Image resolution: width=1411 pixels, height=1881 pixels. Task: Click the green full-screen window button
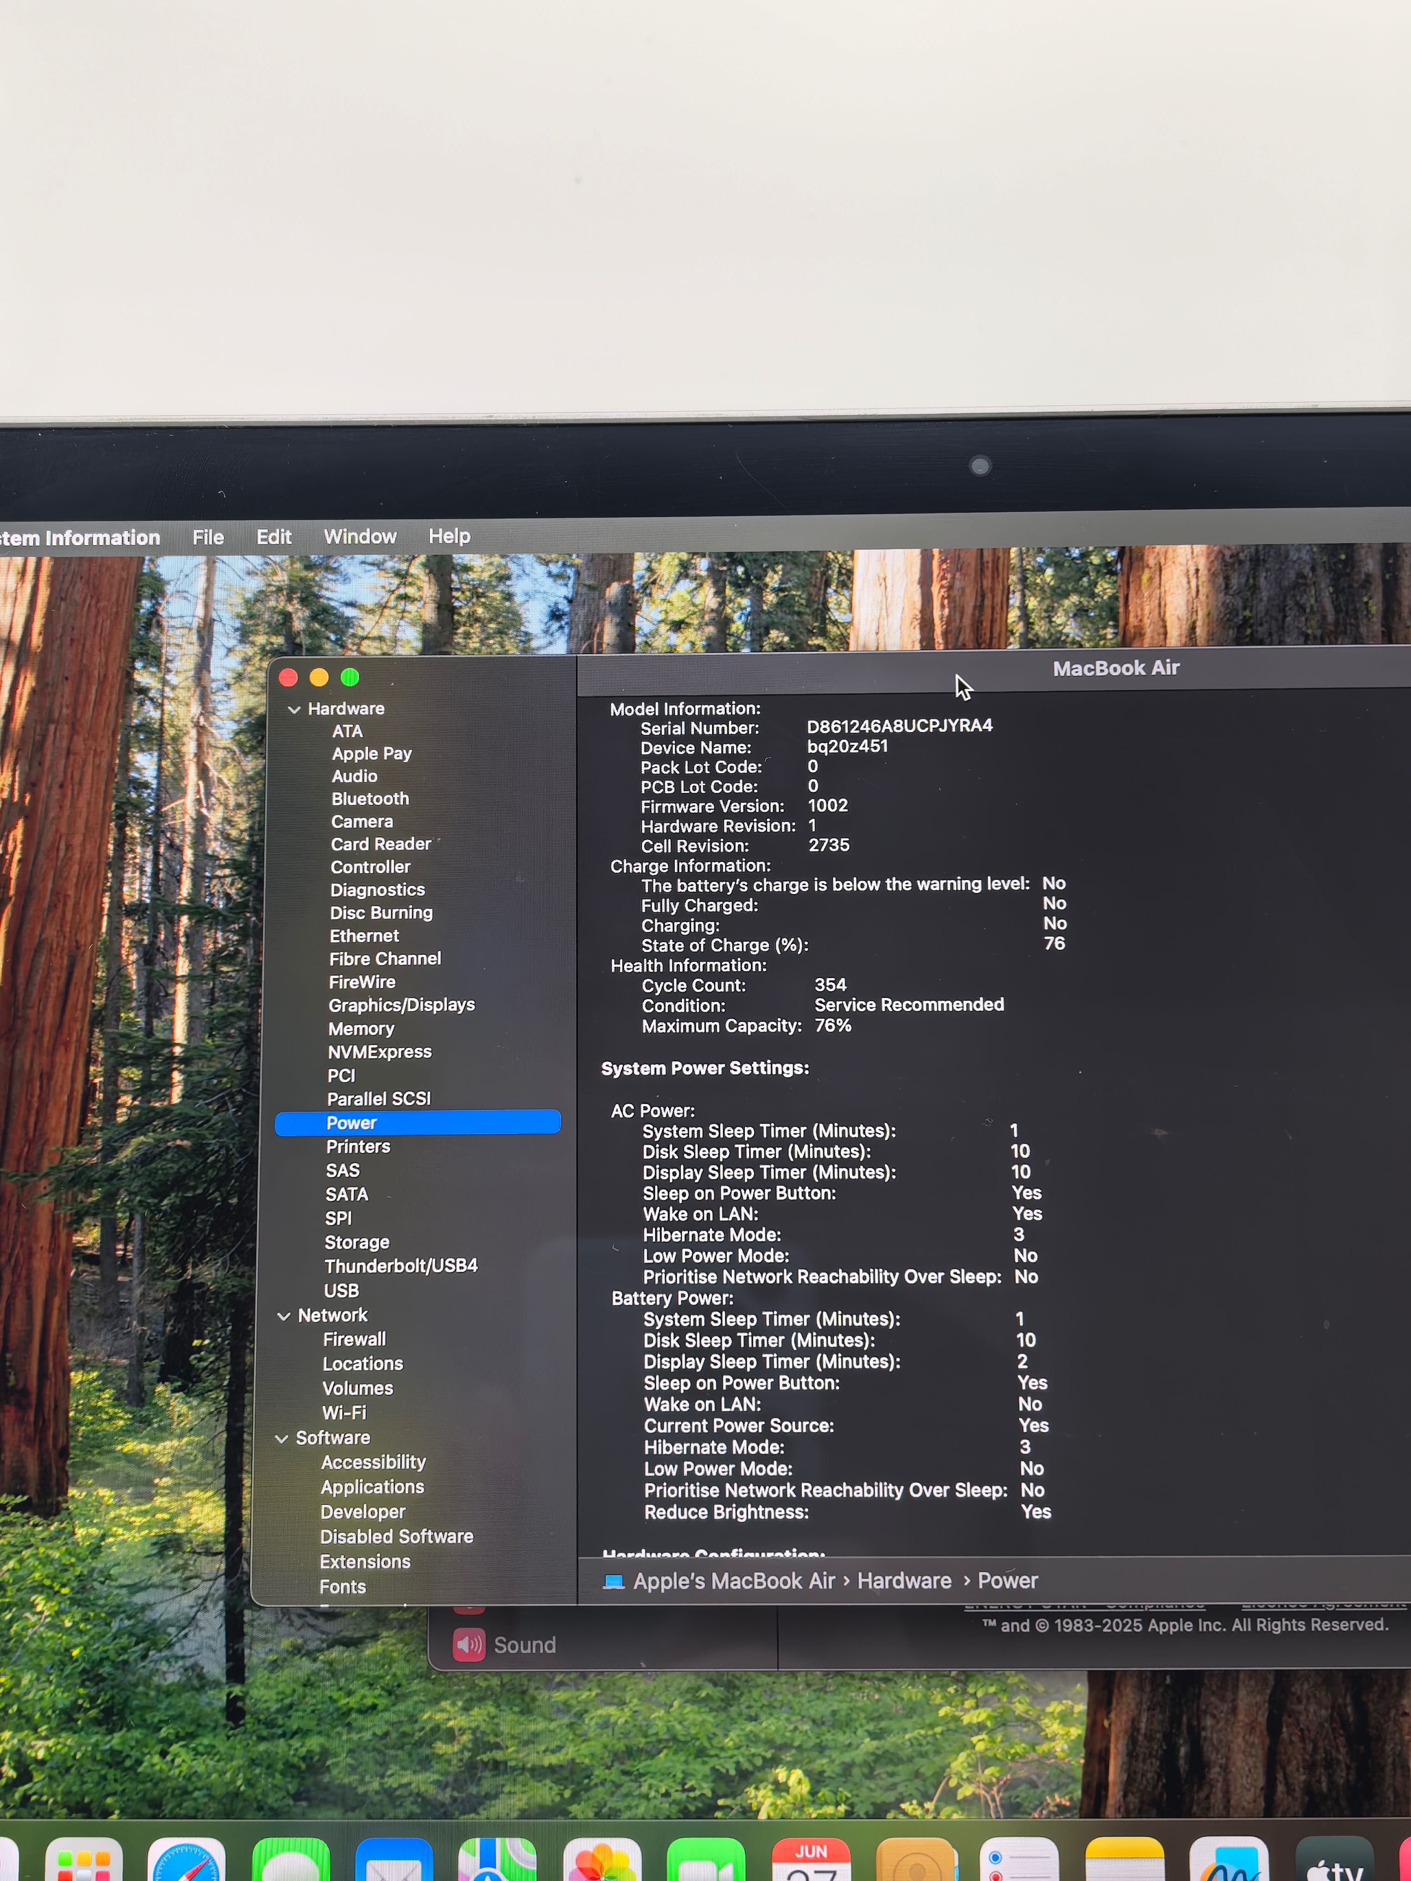click(x=350, y=678)
